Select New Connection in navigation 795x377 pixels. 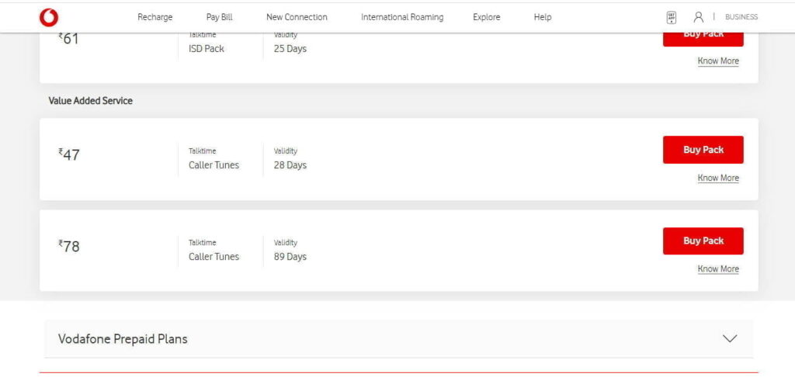tap(297, 17)
